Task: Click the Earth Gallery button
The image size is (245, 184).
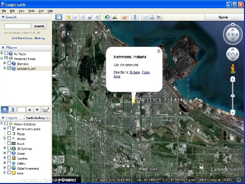Action: [x=37, y=118]
